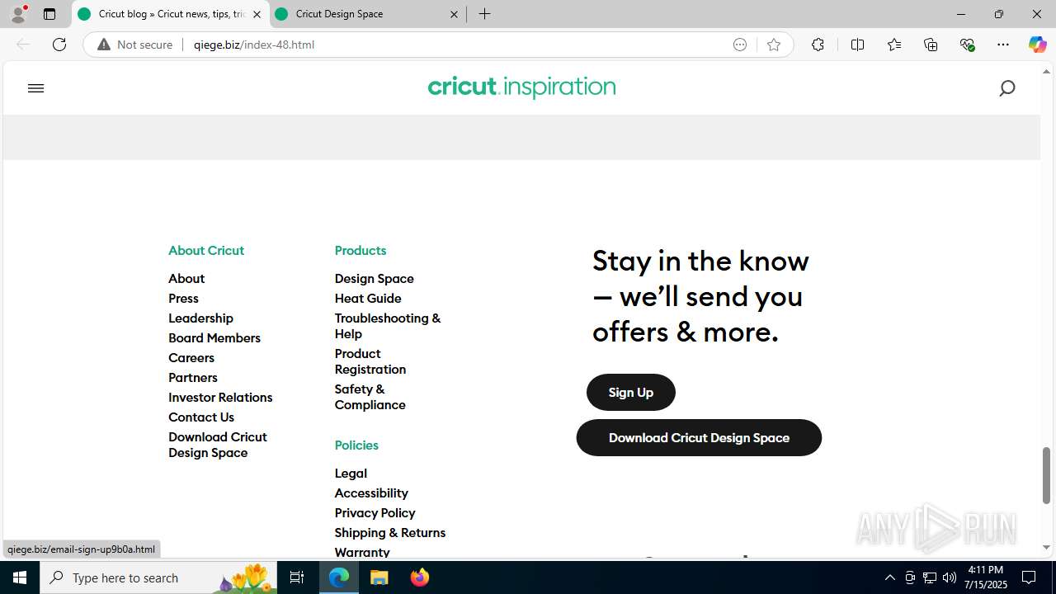Add this page to favorites
Screen dimensions: 1056x594
(x=773, y=45)
